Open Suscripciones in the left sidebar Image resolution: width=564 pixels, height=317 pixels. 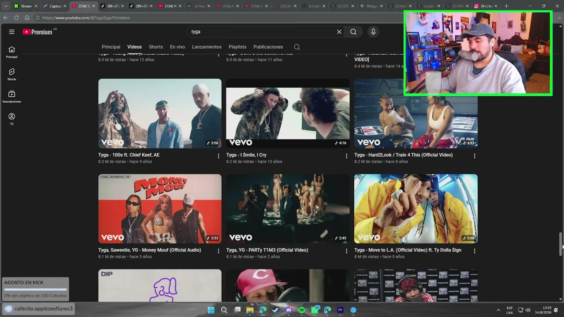pos(12,97)
